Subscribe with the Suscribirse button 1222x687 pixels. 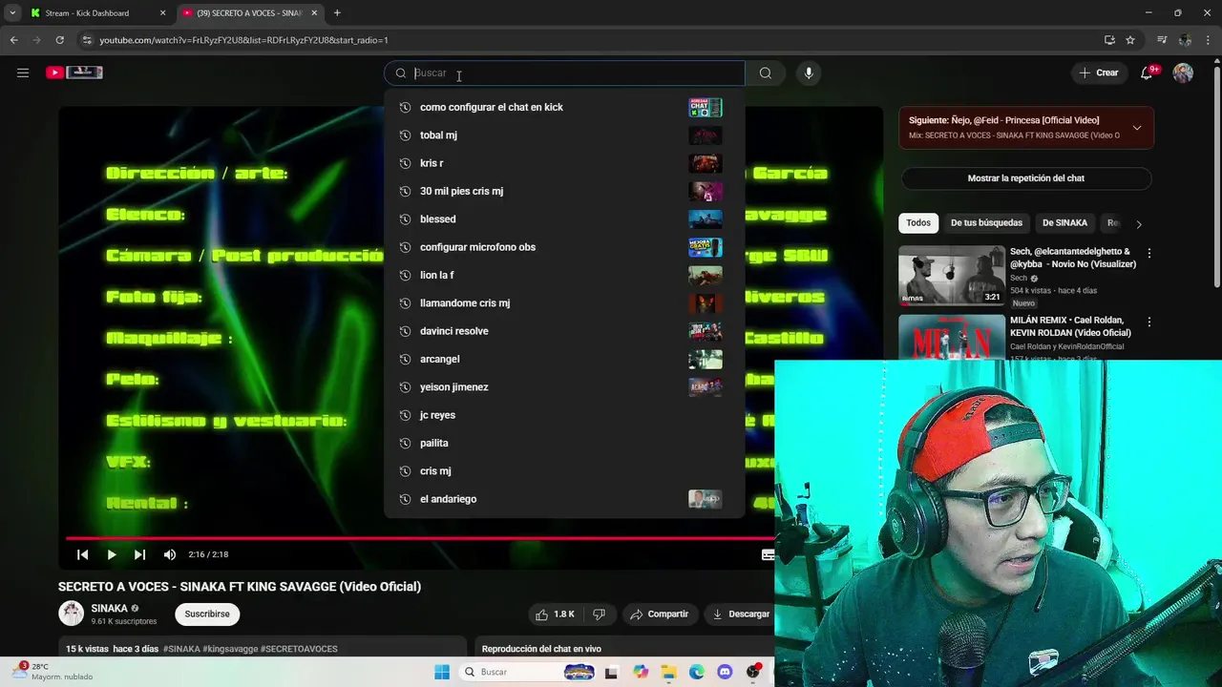[207, 614]
